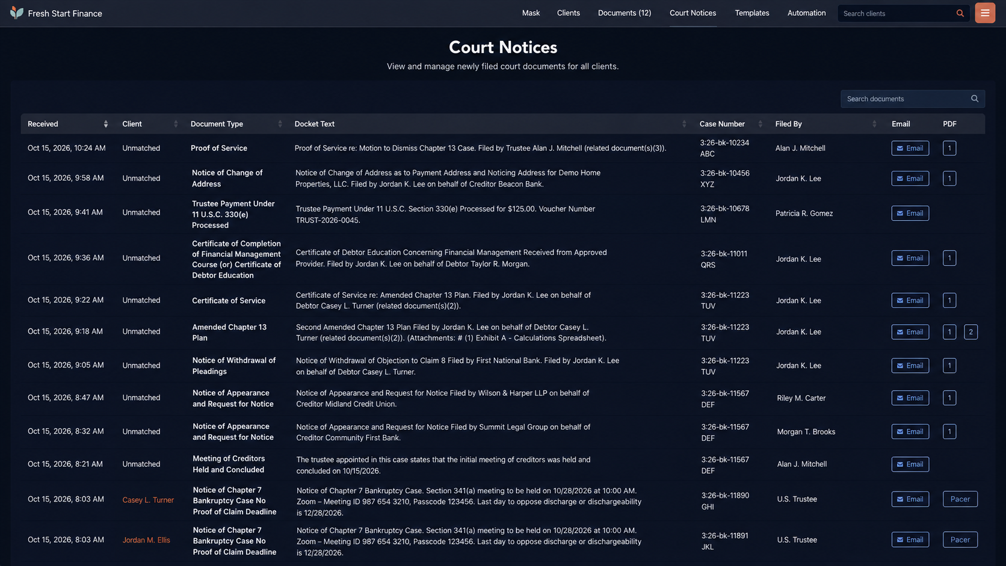The image size is (1006, 566).
Task: Open Pacer for Casey L. Turner row
Action: tap(960, 499)
